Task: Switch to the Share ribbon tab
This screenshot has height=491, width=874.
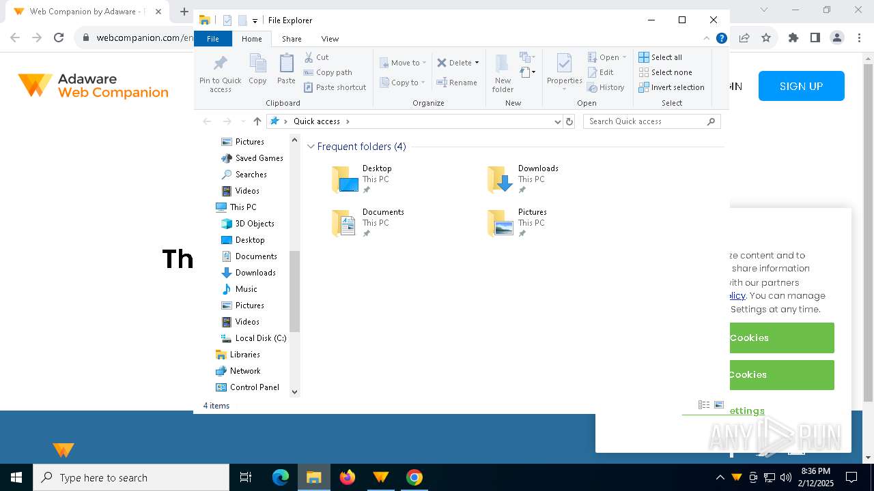Action: point(292,39)
